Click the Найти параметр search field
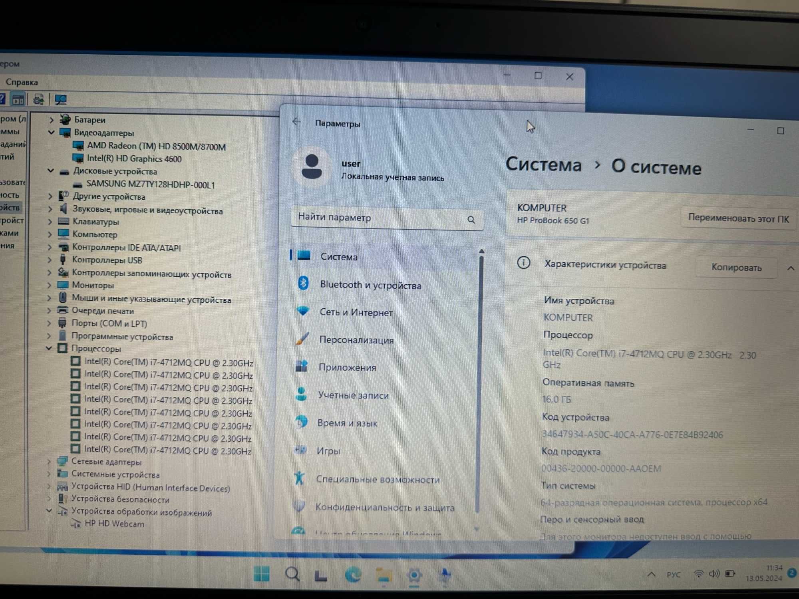 [387, 218]
